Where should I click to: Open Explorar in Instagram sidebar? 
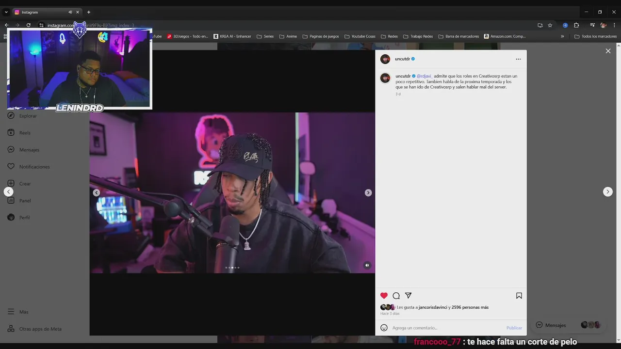coord(22,116)
